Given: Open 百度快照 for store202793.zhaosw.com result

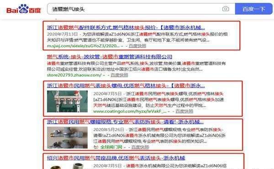Looking at the screenshot, I should point(119,75).
